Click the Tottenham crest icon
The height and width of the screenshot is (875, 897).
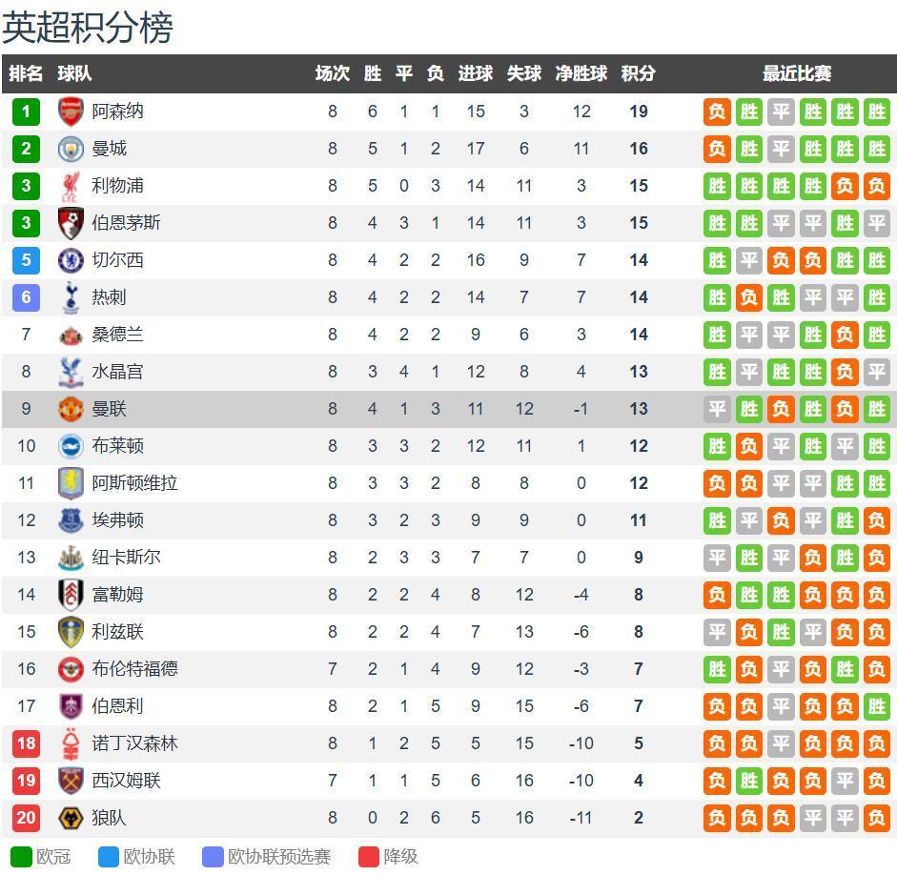71,297
